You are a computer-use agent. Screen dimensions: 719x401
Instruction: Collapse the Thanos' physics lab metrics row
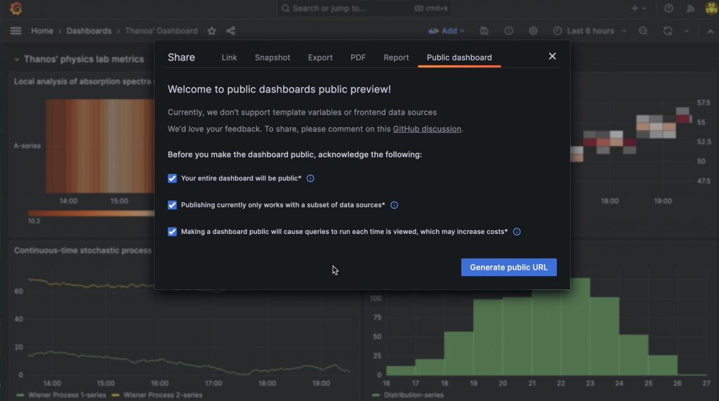click(x=18, y=60)
